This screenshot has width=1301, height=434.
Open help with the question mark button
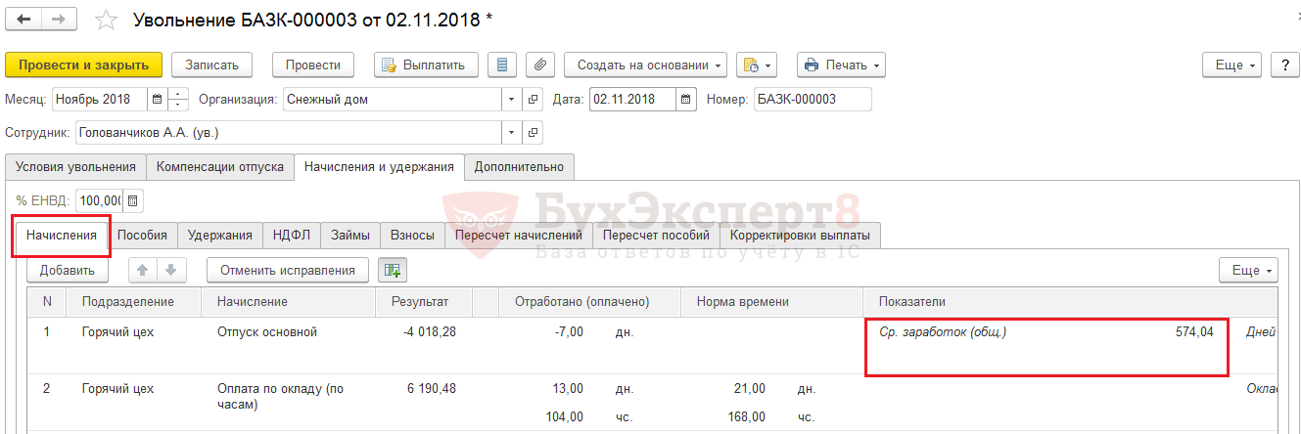tap(1284, 65)
